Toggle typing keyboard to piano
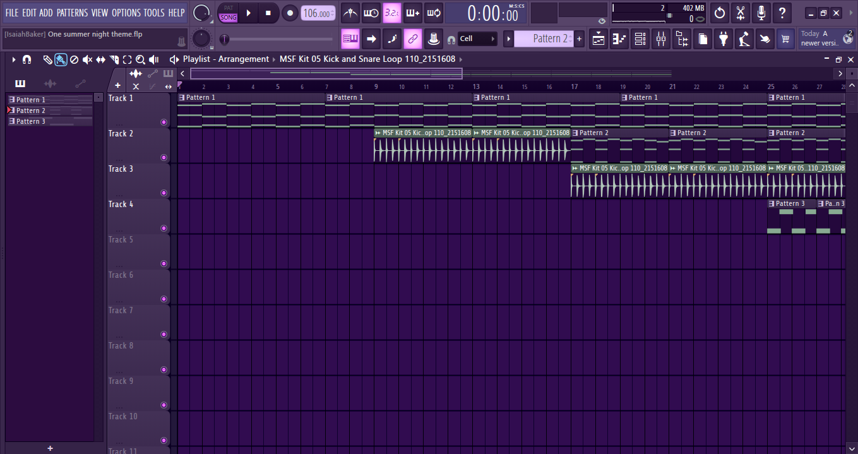The width and height of the screenshot is (858, 454). click(x=350, y=39)
